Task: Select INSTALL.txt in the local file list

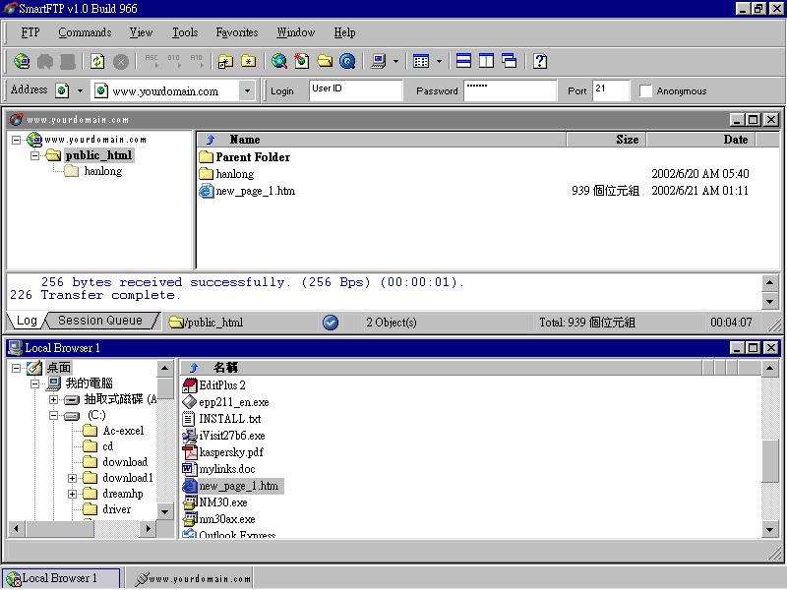Action: point(221,419)
